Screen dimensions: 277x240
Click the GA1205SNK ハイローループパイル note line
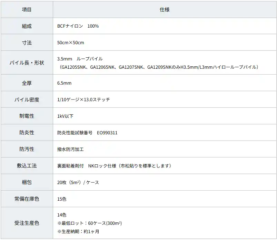click(159, 67)
